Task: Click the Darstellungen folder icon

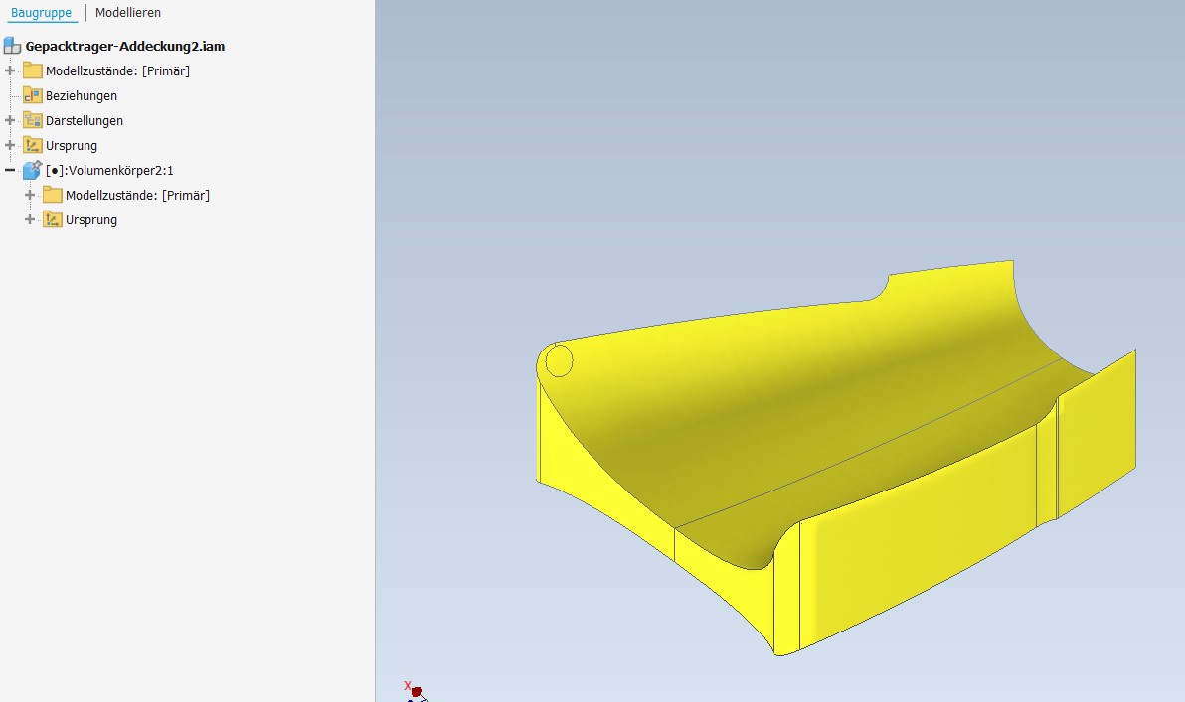Action: tap(33, 121)
